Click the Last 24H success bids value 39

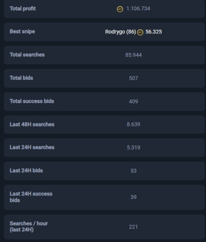pyautogui.click(x=133, y=197)
